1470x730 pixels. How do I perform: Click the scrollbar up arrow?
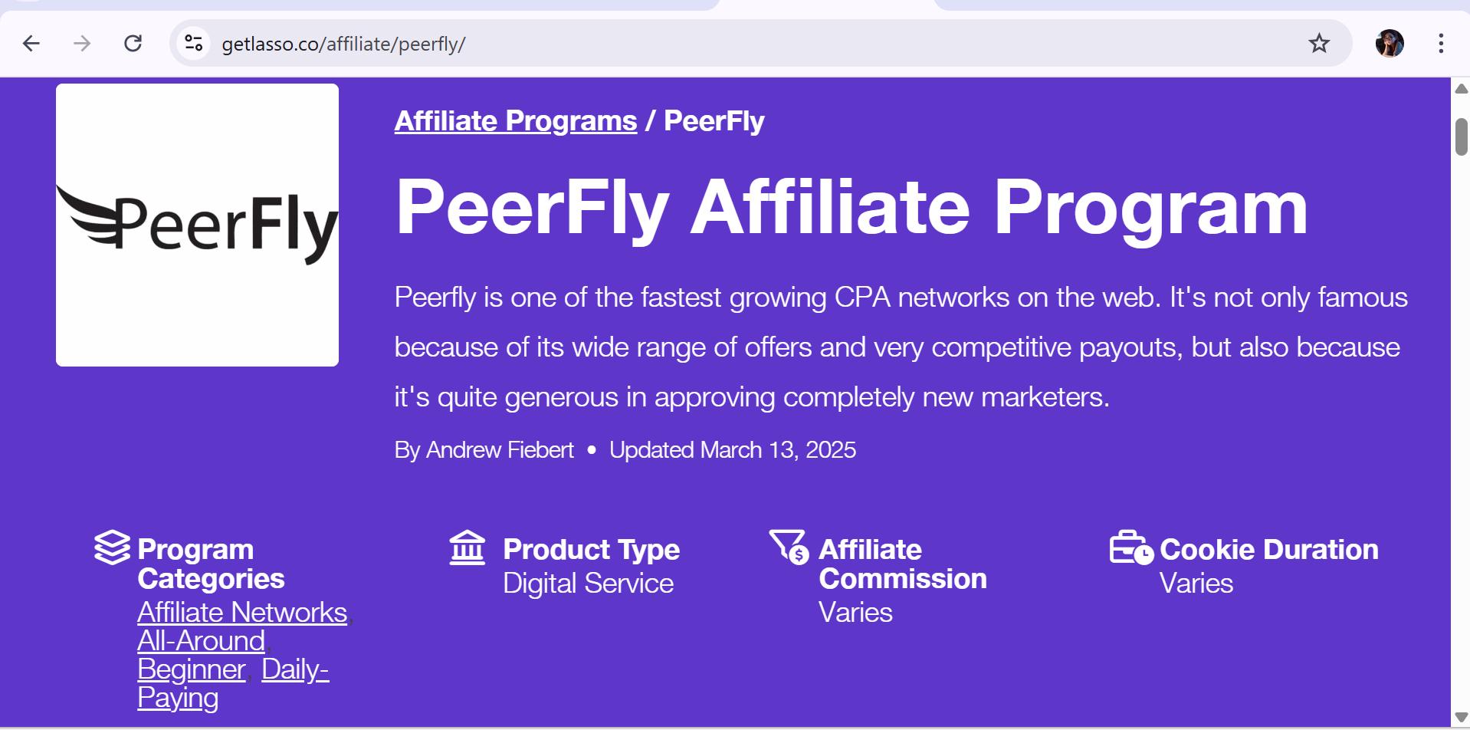[1461, 89]
